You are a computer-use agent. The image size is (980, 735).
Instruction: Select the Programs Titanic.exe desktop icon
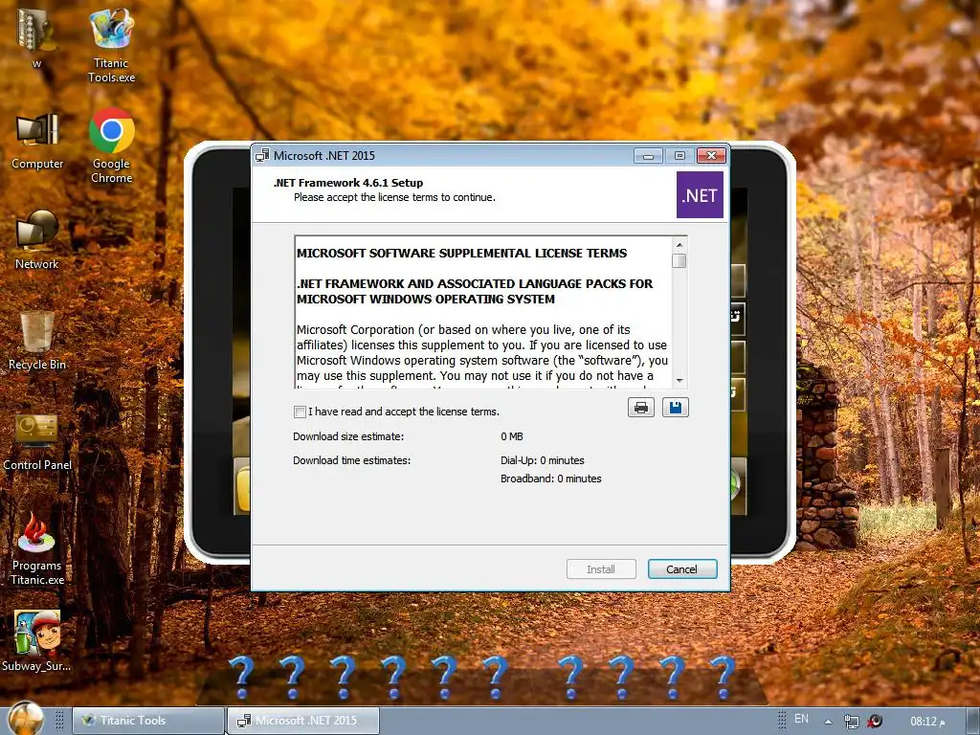(x=37, y=550)
